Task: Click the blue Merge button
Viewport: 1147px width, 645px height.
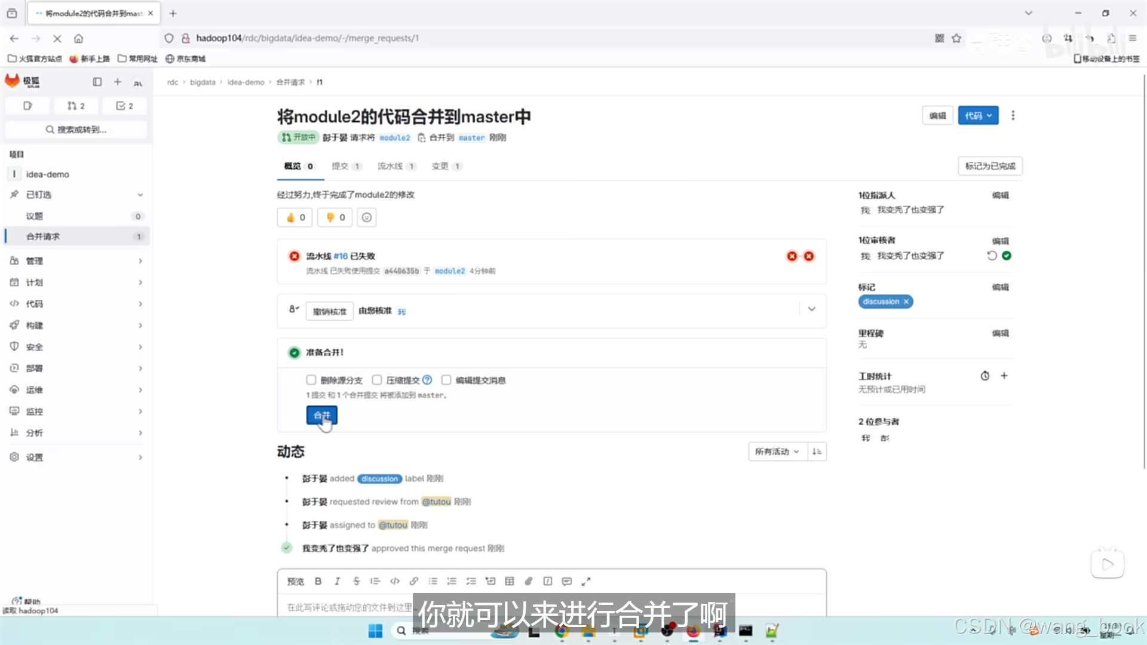Action: tap(321, 415)
